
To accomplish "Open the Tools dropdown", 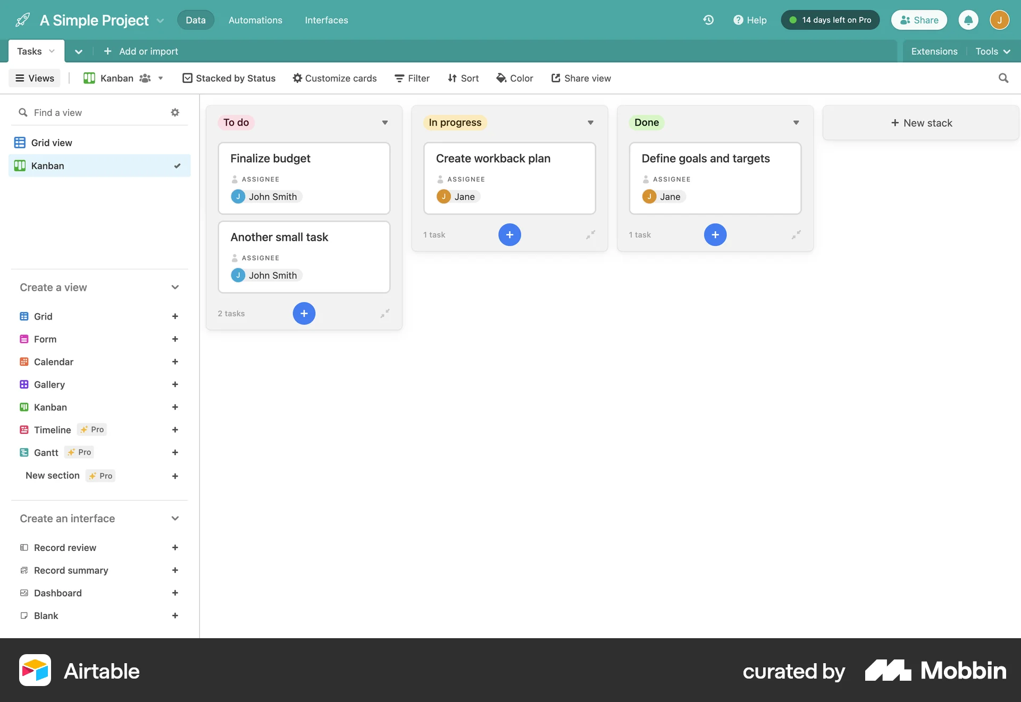I will click(x=992, y=51).
